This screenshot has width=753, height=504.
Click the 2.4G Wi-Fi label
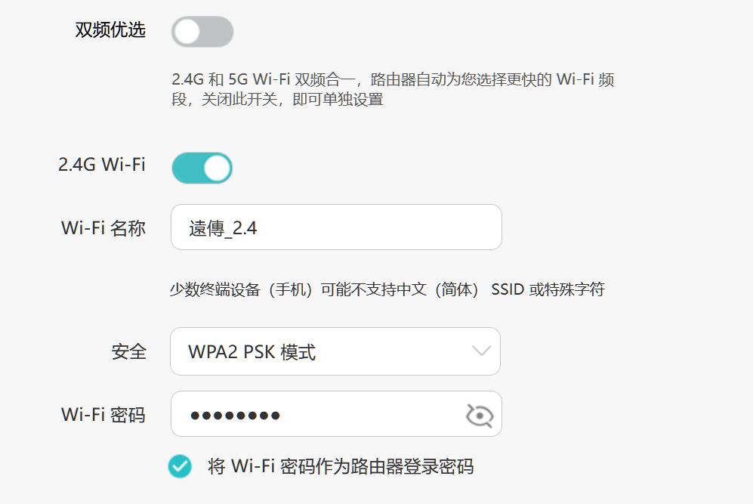click(102, 165)
